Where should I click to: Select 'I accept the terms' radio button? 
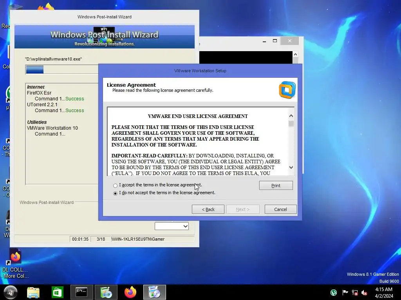click(x=116, y=186)
